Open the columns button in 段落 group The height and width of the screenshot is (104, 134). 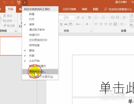coord(123,24)
